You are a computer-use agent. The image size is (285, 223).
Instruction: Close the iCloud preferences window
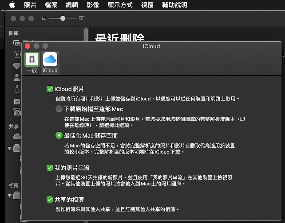[28, 46]
